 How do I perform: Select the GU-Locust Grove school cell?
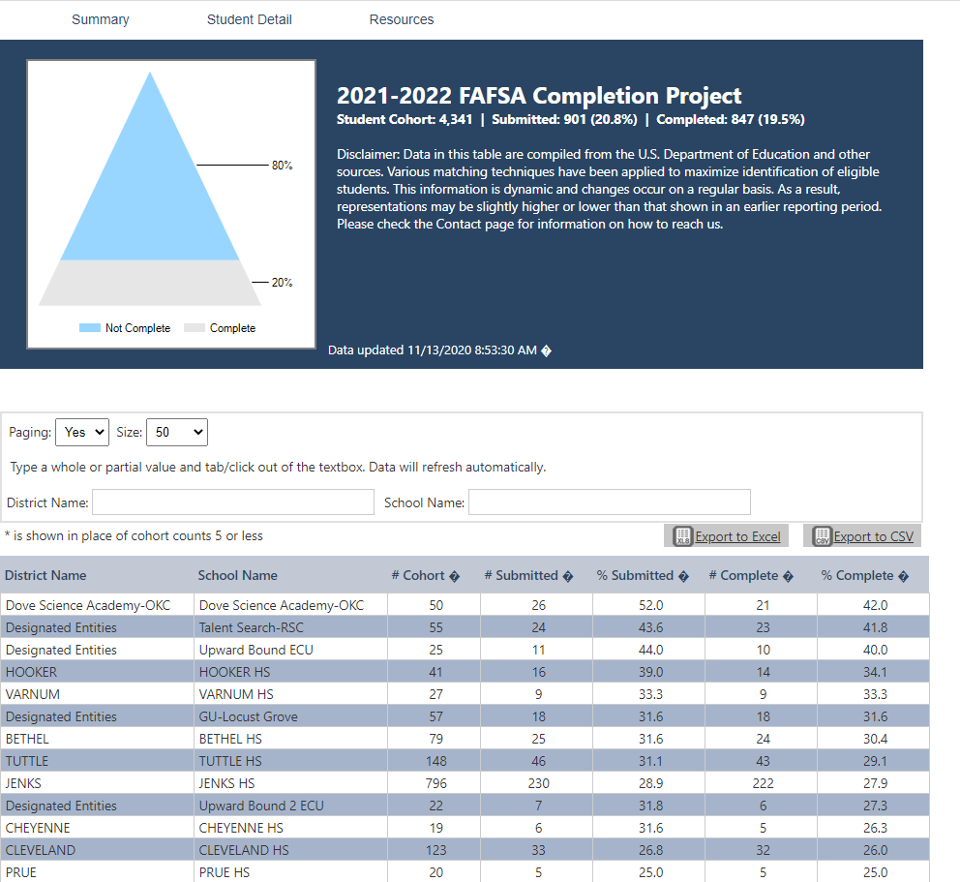pyautogui.click(x=291, y=716)
